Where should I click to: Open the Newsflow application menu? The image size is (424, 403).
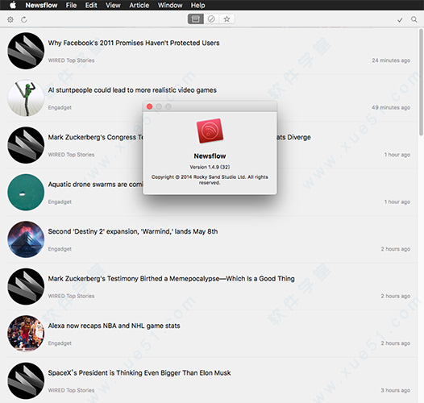click(41, 5)
